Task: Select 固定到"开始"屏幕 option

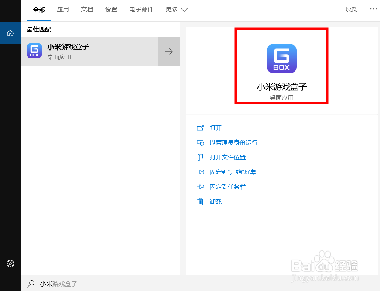Action: point(233,172)
